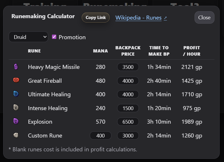Image resolution: width=224 pixels, height=162 pixels.
Task: Edit Great Fireball backpack price field
Action: click(128, 81)
